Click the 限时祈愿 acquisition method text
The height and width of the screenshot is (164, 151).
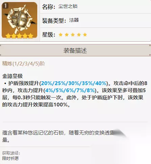(10, 158)
